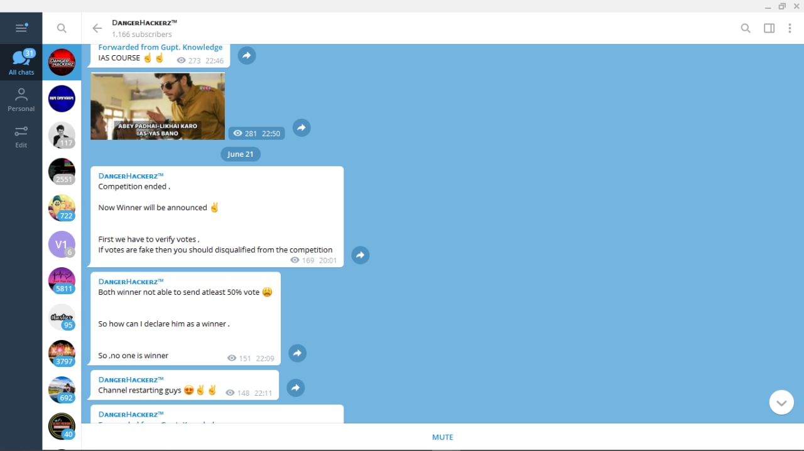Go back using the arrow icon
Image resolution: width=804 pixels, height=451 pixels.
[x=97, y=28]
